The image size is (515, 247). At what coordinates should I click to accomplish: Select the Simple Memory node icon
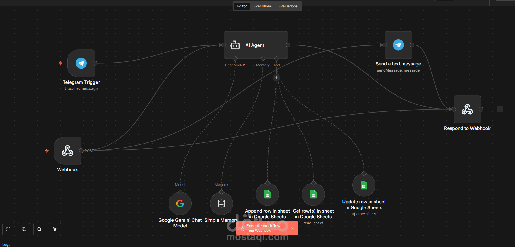[221, 204]
